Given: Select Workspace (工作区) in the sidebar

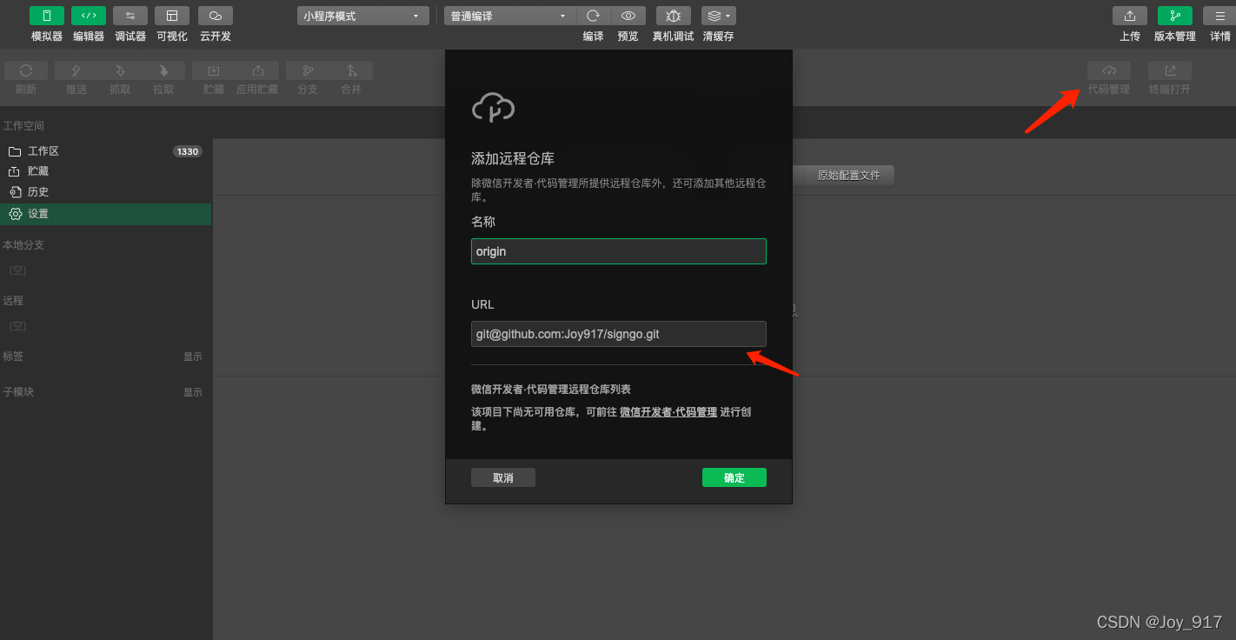Looking at the screenshot, I should pyautogui.click(x=105, y=151).
